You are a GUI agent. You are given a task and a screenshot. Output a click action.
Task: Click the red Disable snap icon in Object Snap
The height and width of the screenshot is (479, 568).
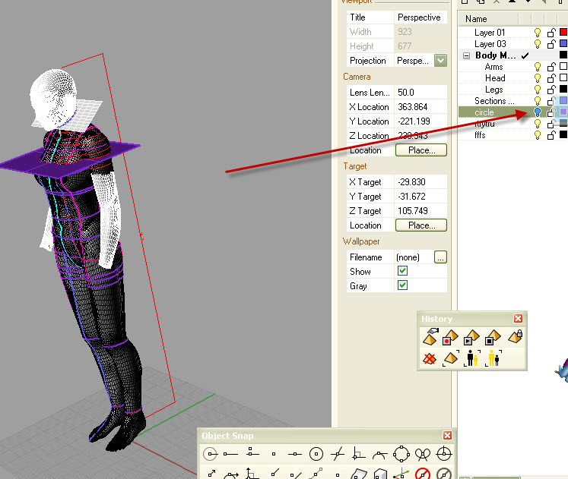coord(423,474)
